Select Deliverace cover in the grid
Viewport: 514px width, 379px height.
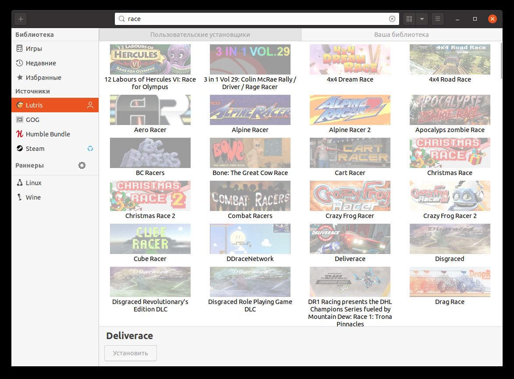[x=350, y=239]
